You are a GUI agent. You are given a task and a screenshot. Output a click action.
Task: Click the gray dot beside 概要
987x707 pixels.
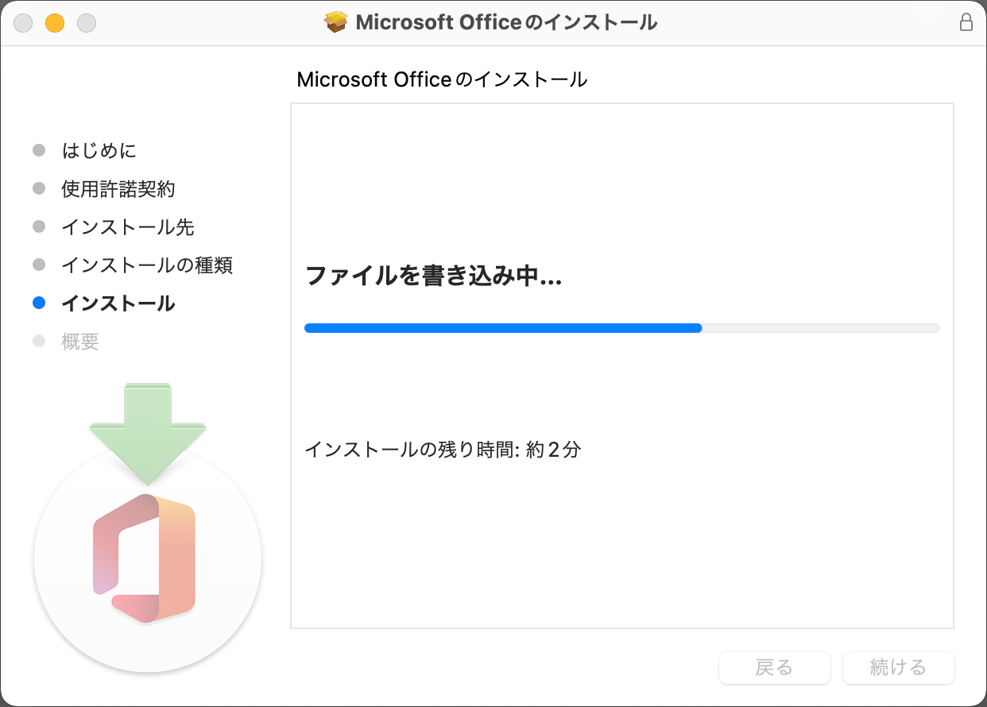pyautogui.click(x=40, y=341)
